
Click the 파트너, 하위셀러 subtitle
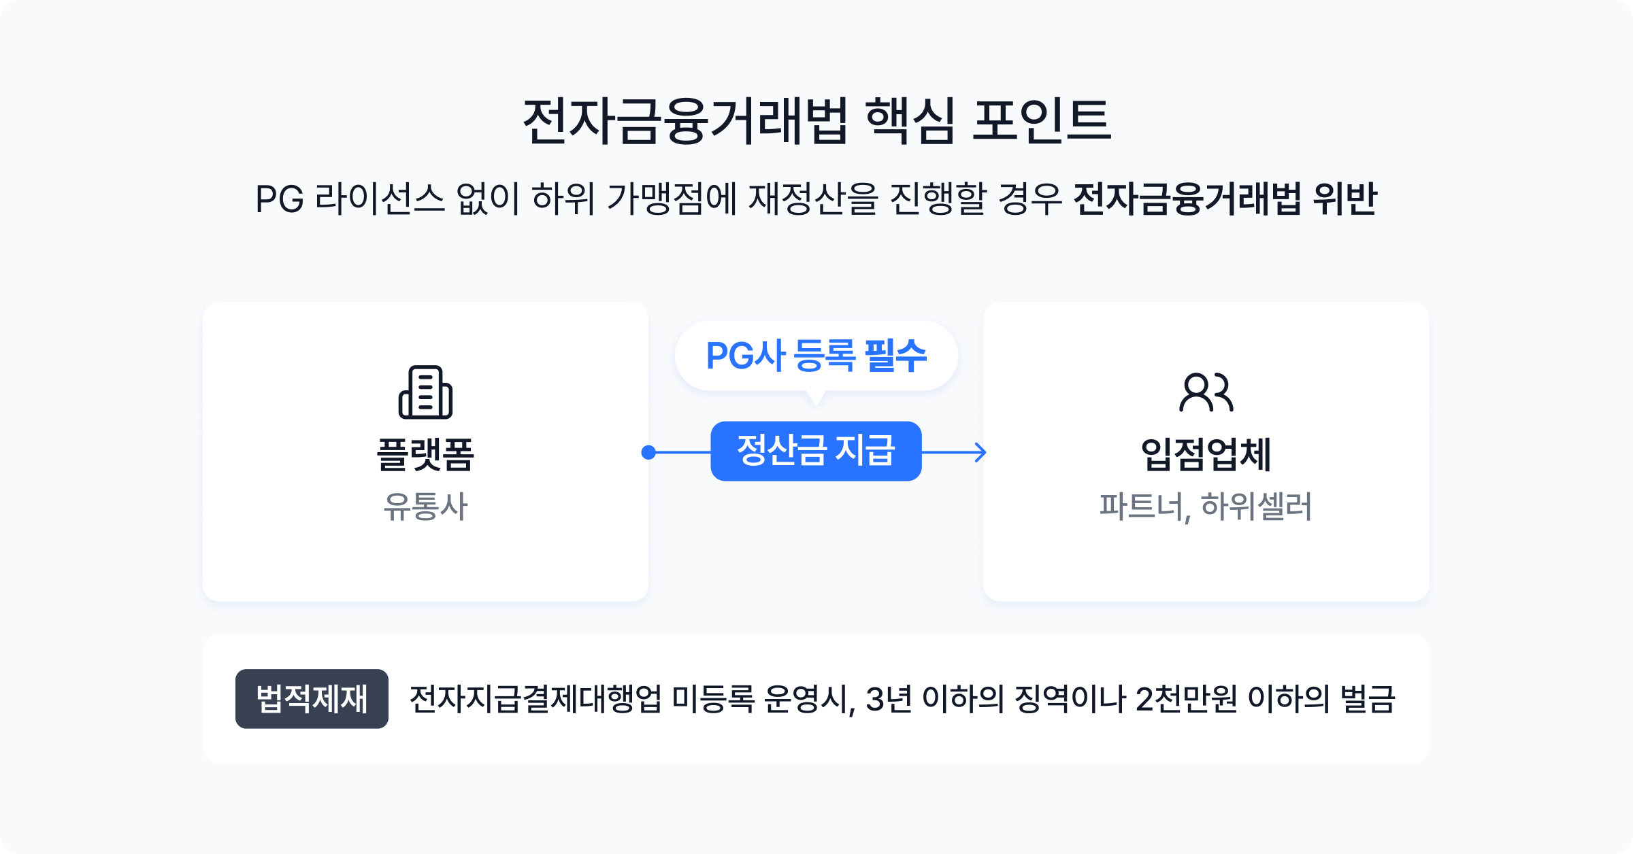pyautogui.click(x=1206, y=507)
